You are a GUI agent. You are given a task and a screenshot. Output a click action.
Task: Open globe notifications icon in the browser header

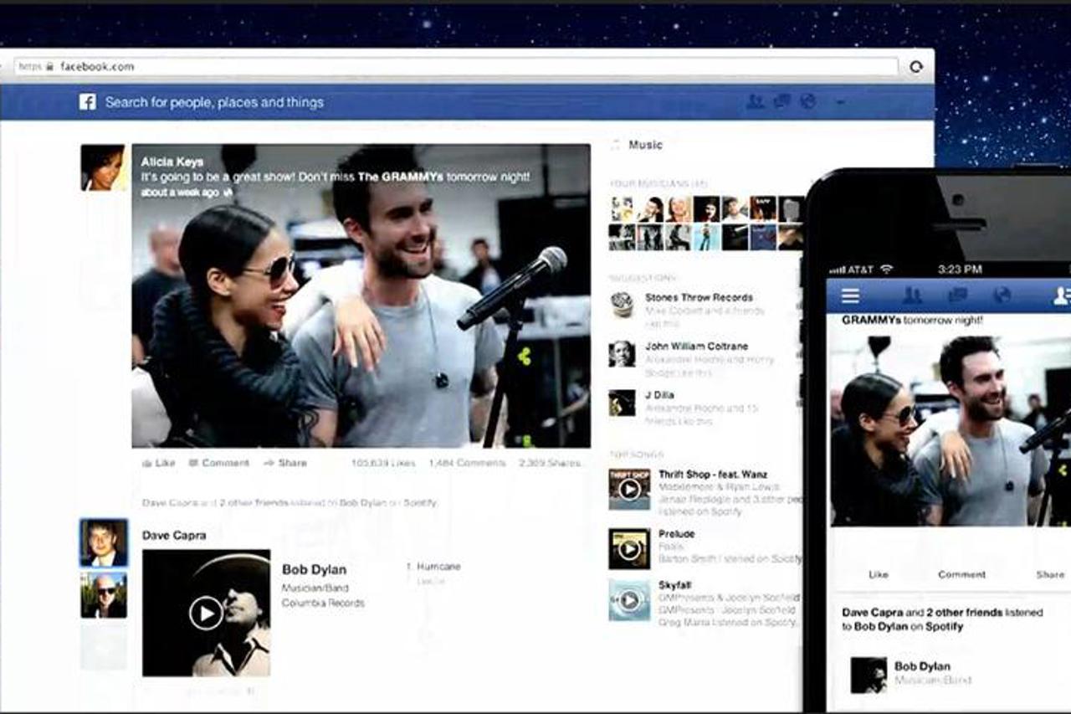pos(807,101)
